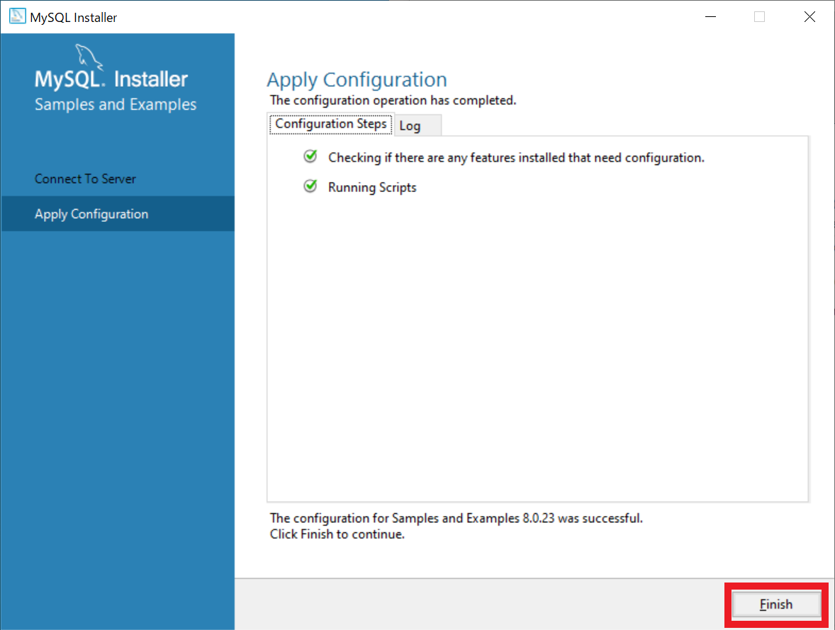
Task: Click the Finish button
Action: [776, 604]
